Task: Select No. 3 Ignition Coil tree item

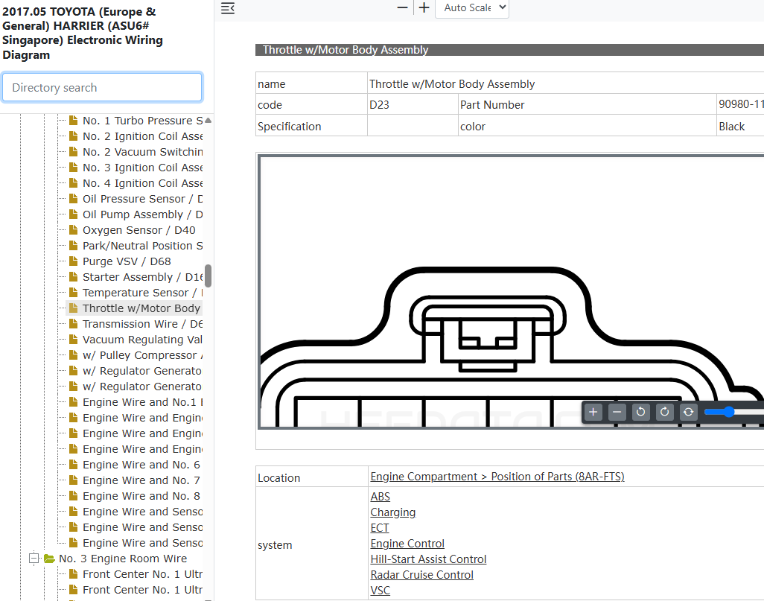Action: pos(142,167)
